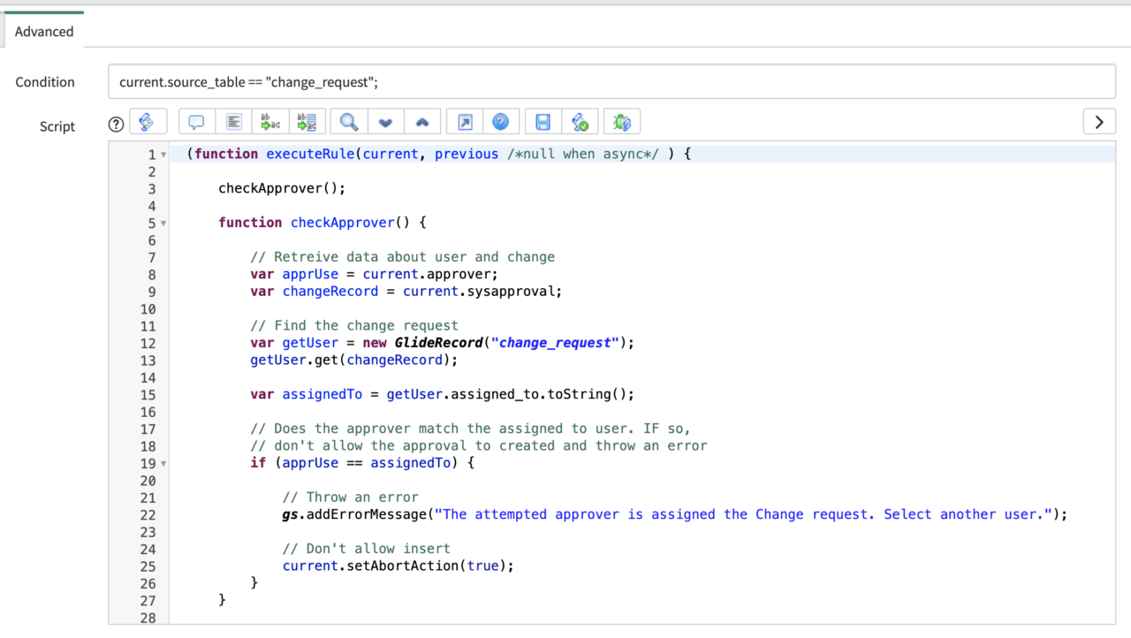Expand the side panel with right chevron

point(1098,122)
